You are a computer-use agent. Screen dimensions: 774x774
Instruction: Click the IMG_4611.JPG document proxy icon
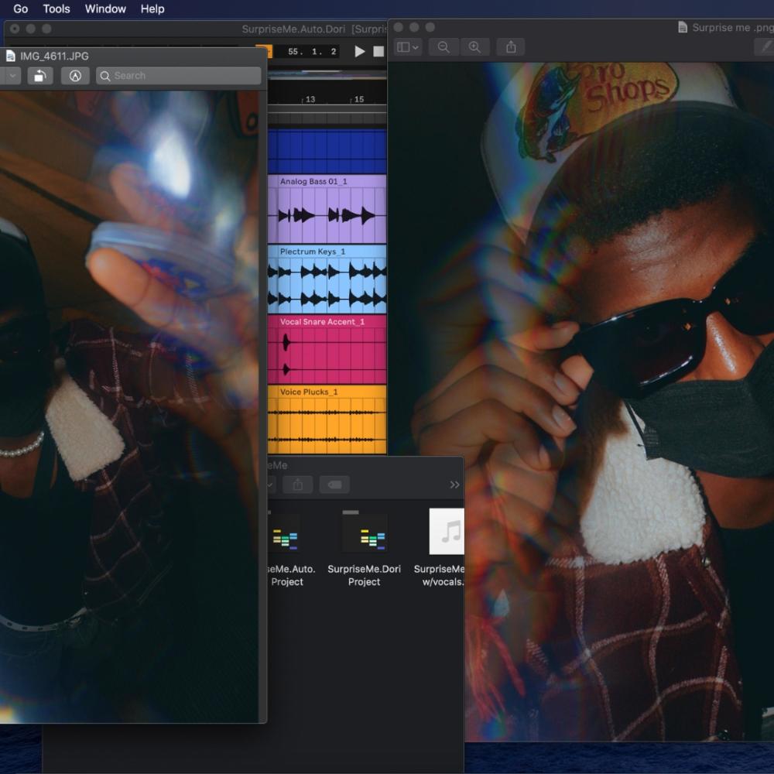click(10, 56)
